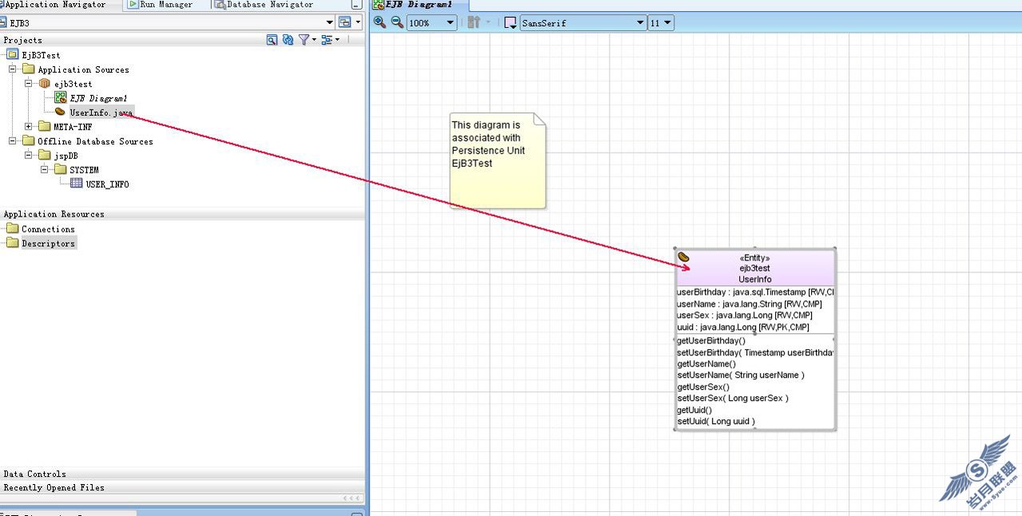Click the ejb3test package icon
The image size is (1022, 516).
(x=45, y=84)
